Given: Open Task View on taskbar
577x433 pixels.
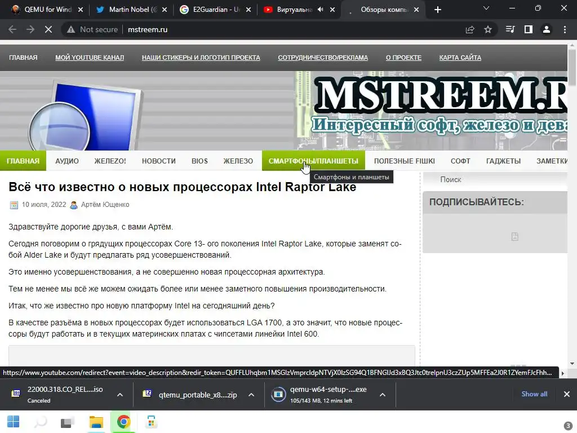Looking at the screenshot, I should [68, 422].
